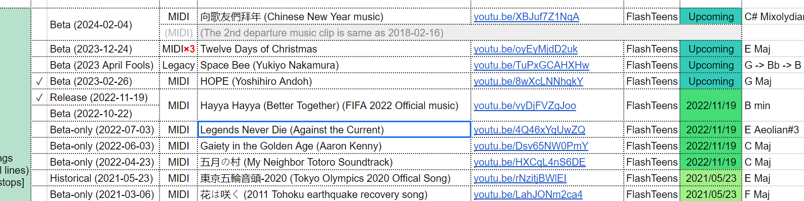Click the Legacy type cell
The image size is (804, 201).
[x=178, y=65]
